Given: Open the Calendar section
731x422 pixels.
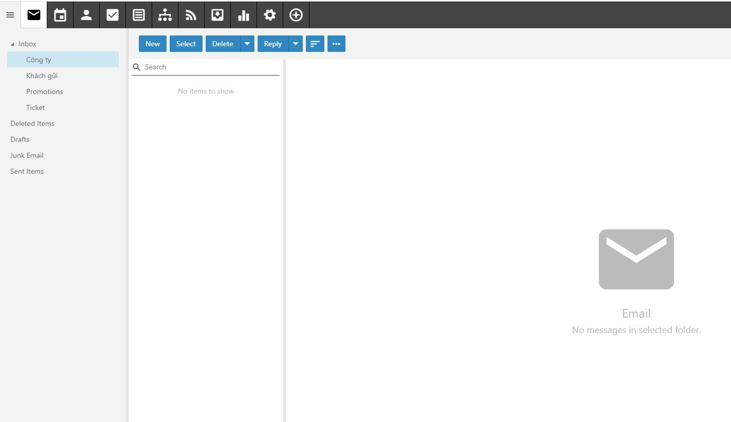Looking at the screenshot, I should [x=60, y=15].
